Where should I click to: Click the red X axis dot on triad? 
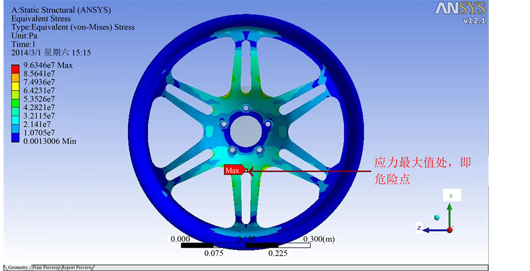click(x=450, y=230)
